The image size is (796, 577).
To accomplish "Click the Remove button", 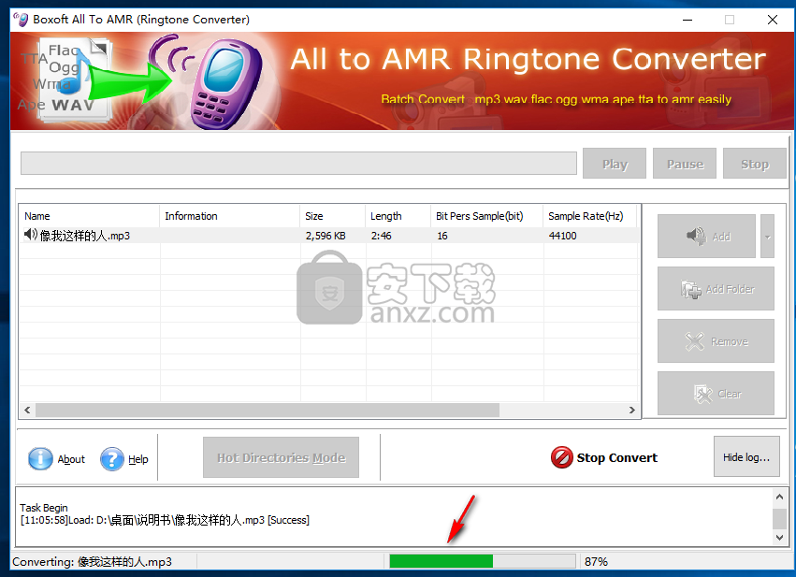I will pos(716,341).
